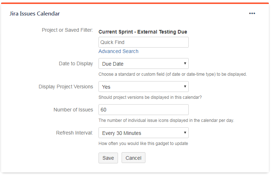Click the help text about date-time field
Viewport: 271px width, 176px height.
click(x=172, y=74)
